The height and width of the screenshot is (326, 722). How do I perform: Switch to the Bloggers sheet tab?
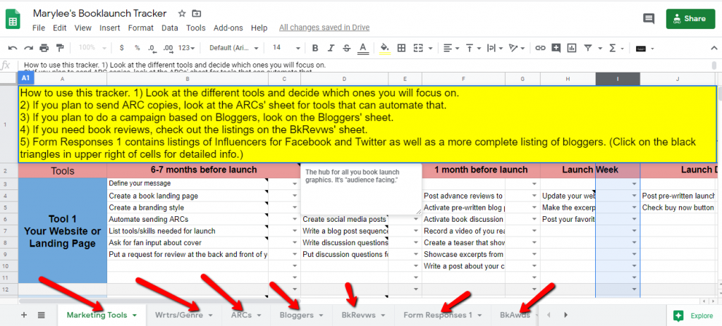[x=301, y=315]
